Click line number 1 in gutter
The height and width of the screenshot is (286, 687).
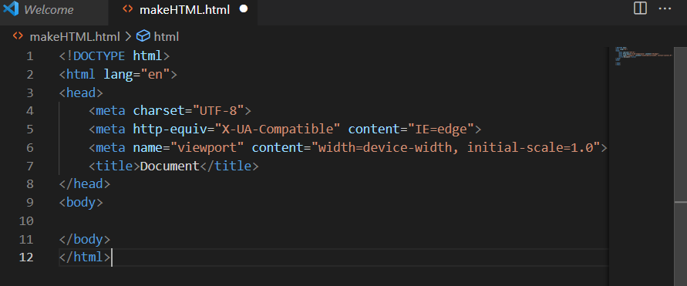[x=29, y=56]
